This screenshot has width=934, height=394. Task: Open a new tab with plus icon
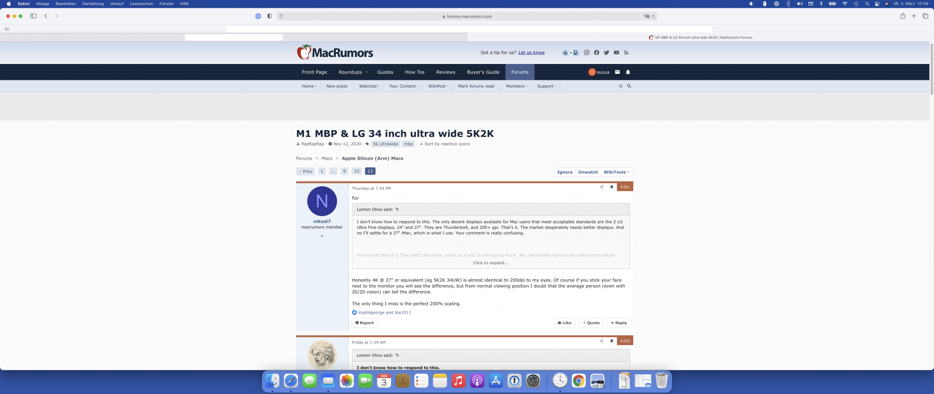click(x=914, y=16)
